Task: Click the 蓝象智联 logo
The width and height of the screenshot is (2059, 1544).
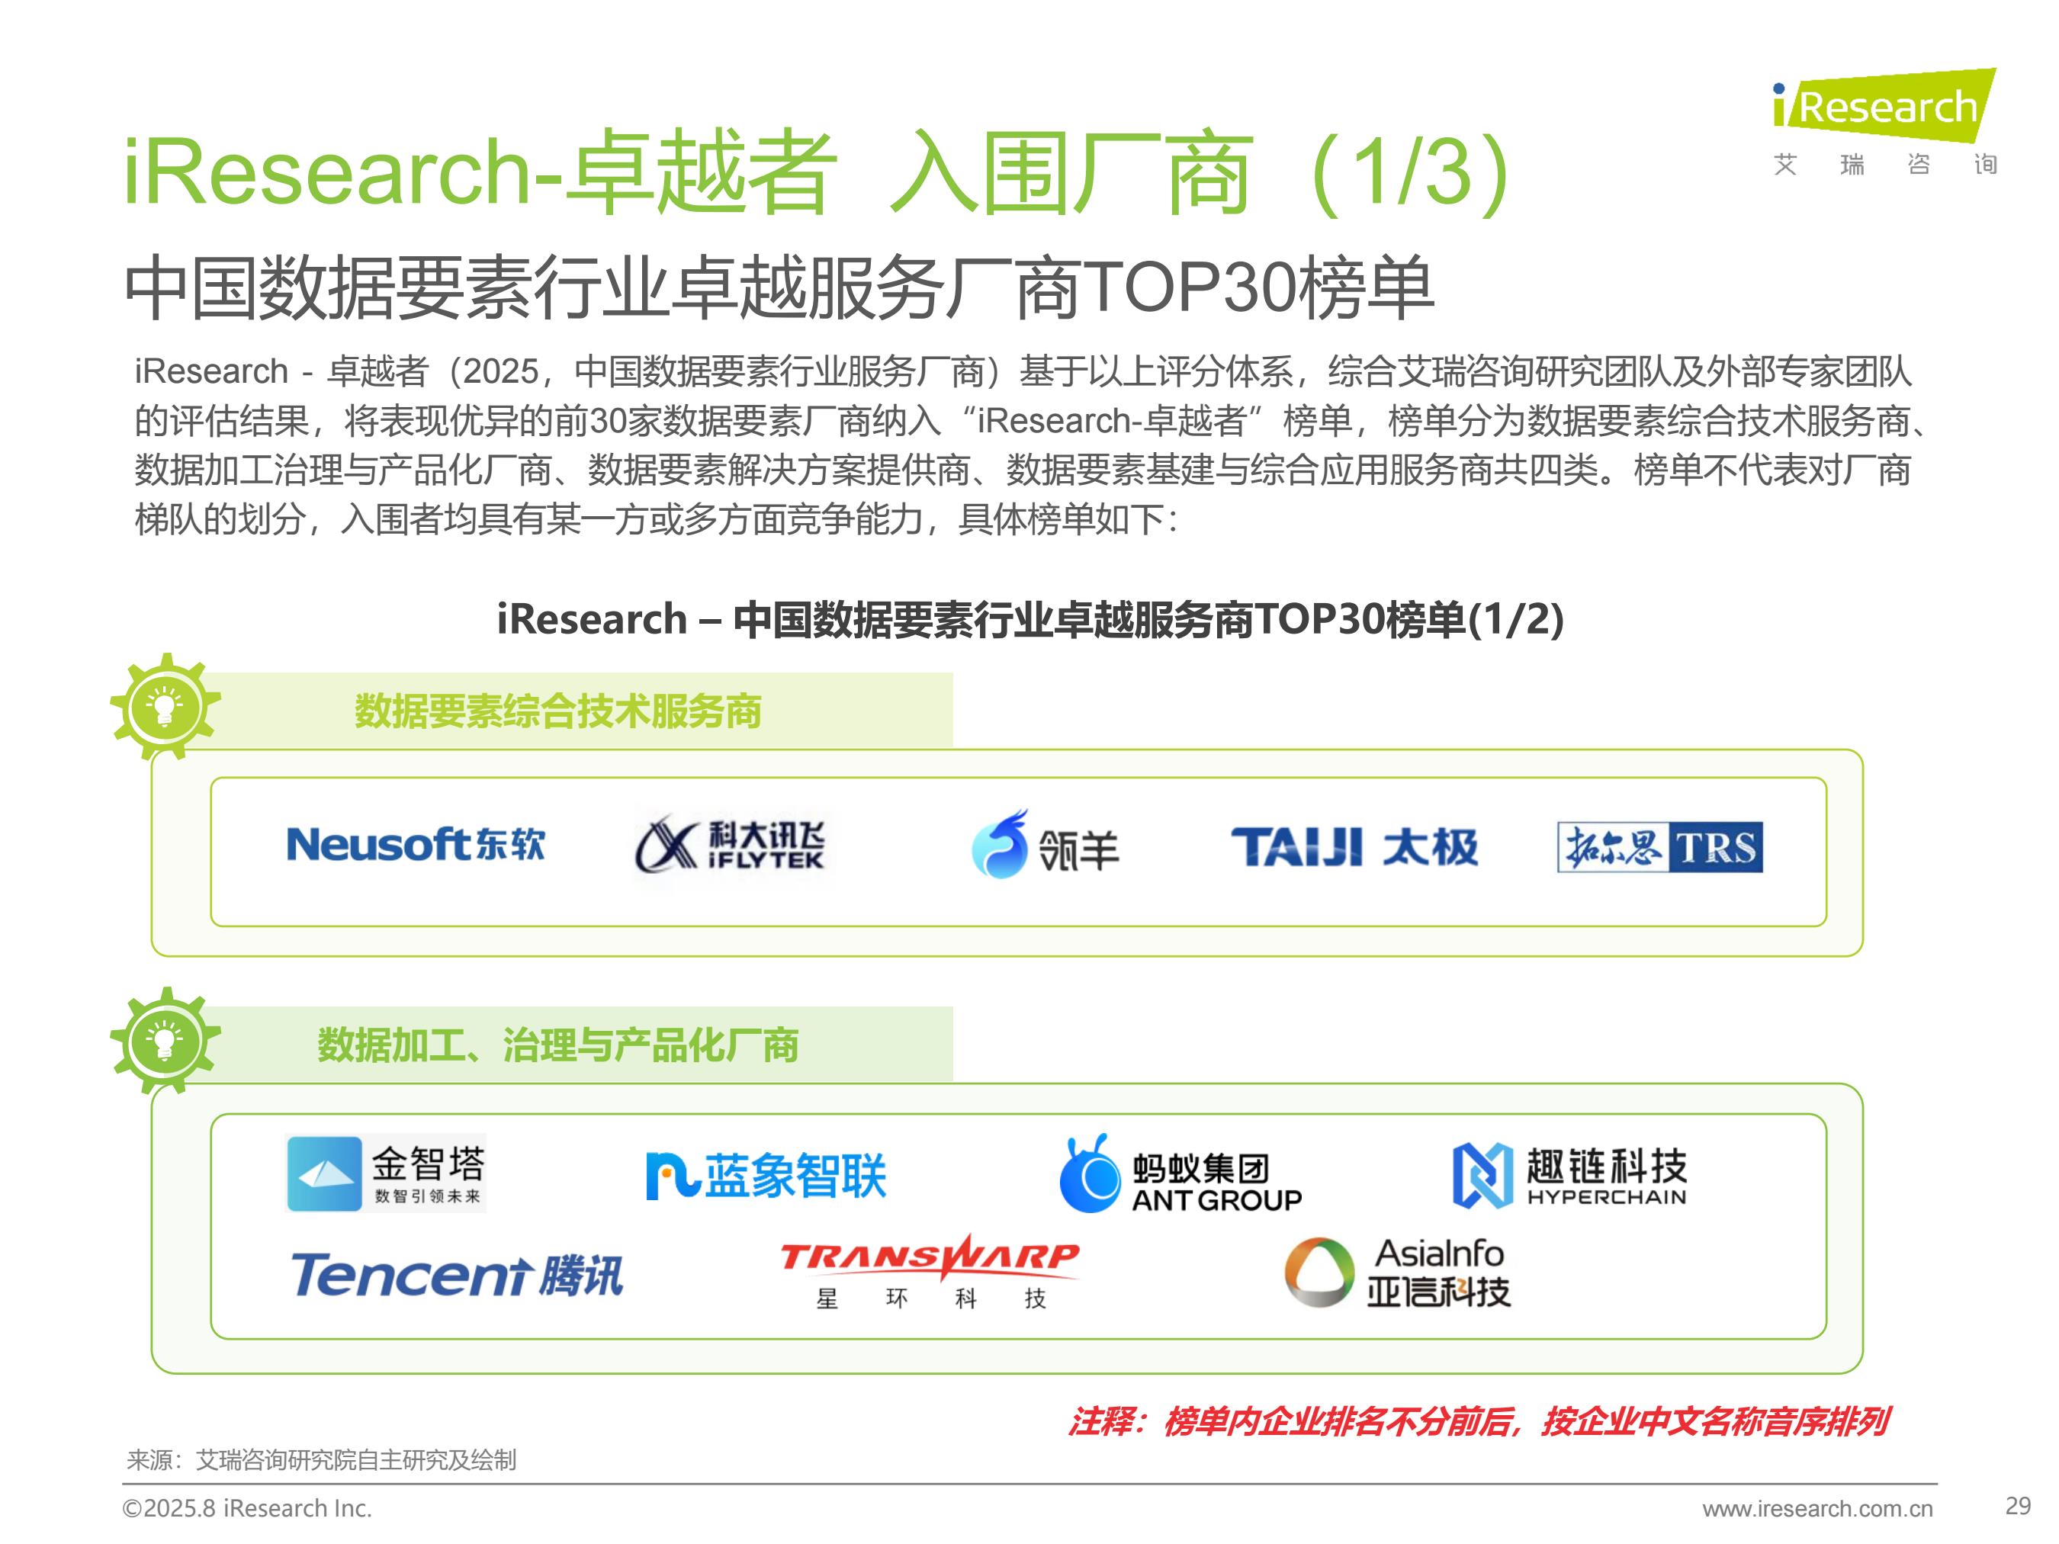Action: 765,1176
